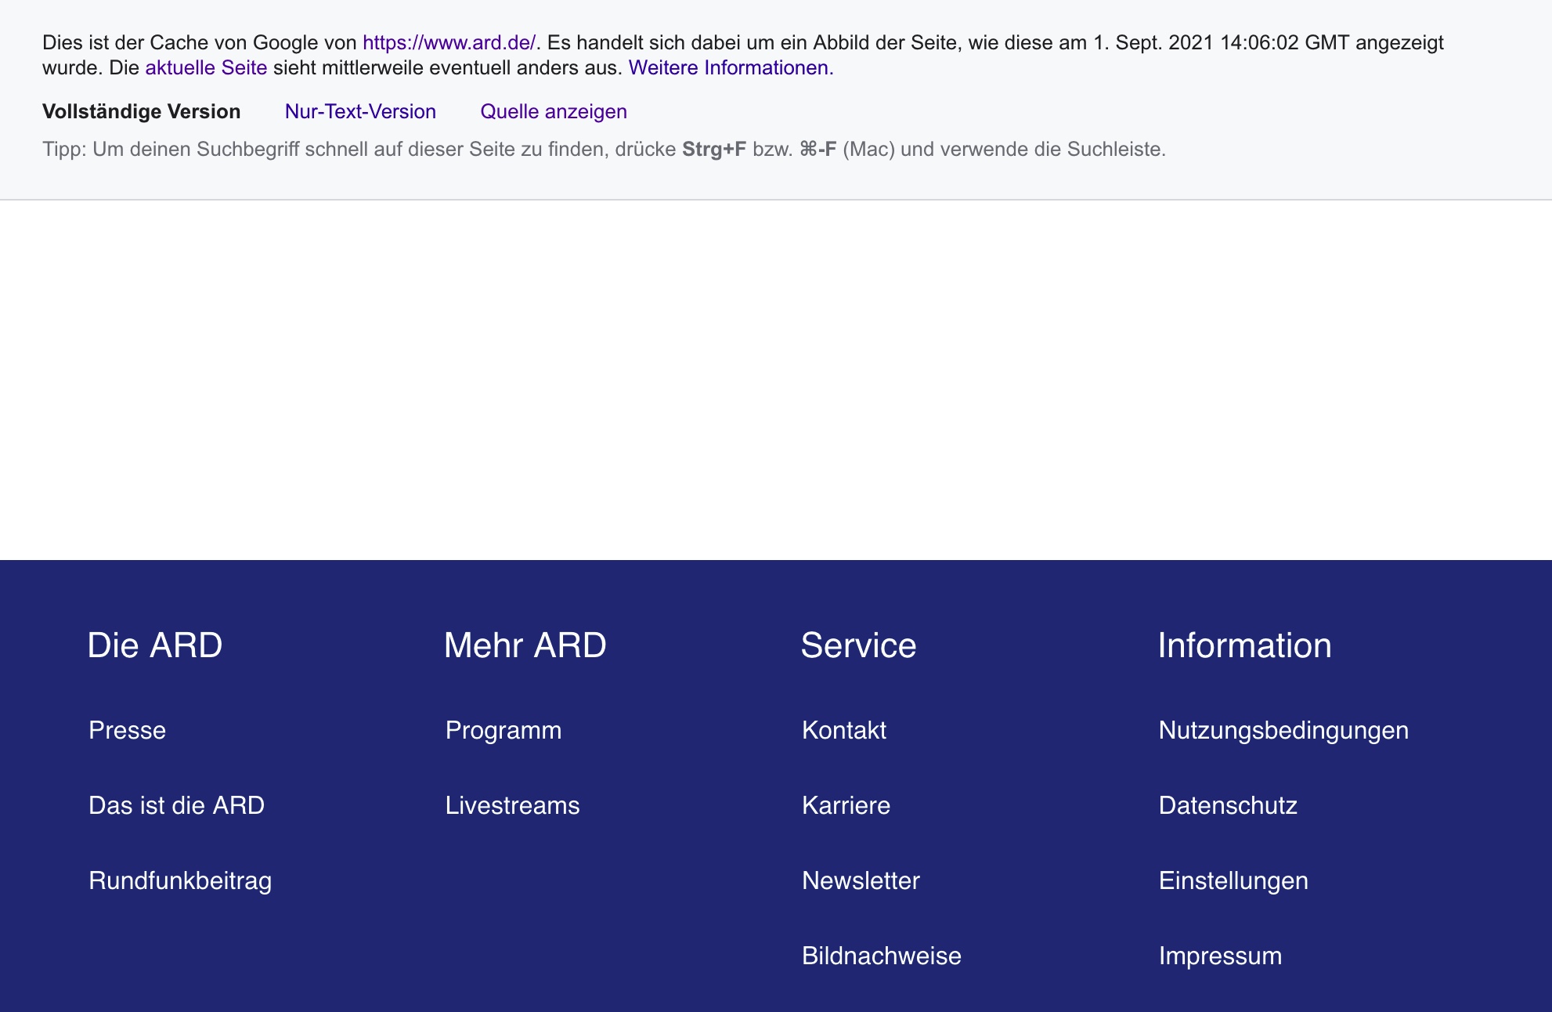Switch to 'Nur-Text-Version'
Viewport: 1552px width, 1012px height.
(360, 111)
